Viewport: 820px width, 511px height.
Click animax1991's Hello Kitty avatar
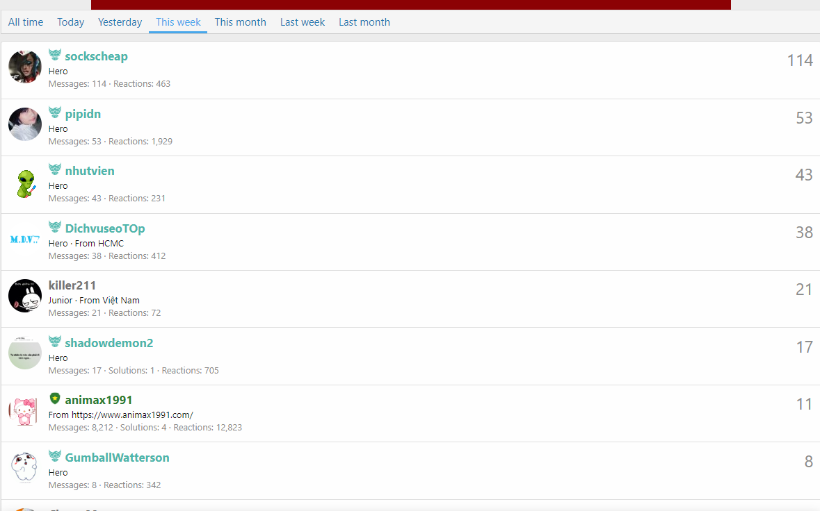(24, 411)
